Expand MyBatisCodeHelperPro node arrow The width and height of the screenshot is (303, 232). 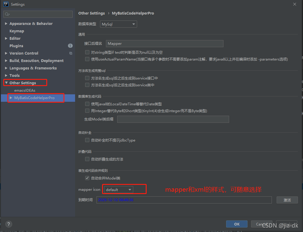pos(11,98)
